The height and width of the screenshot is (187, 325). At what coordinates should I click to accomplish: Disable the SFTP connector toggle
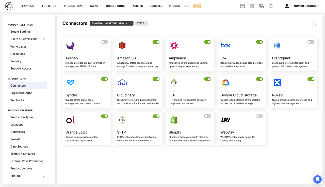point(156,116)
